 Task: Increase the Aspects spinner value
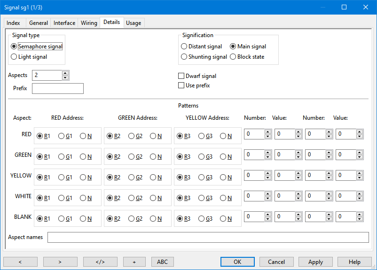[65, 73]
